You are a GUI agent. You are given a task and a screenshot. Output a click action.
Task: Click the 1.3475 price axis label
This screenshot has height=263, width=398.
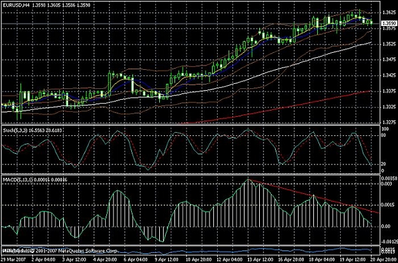389,60
